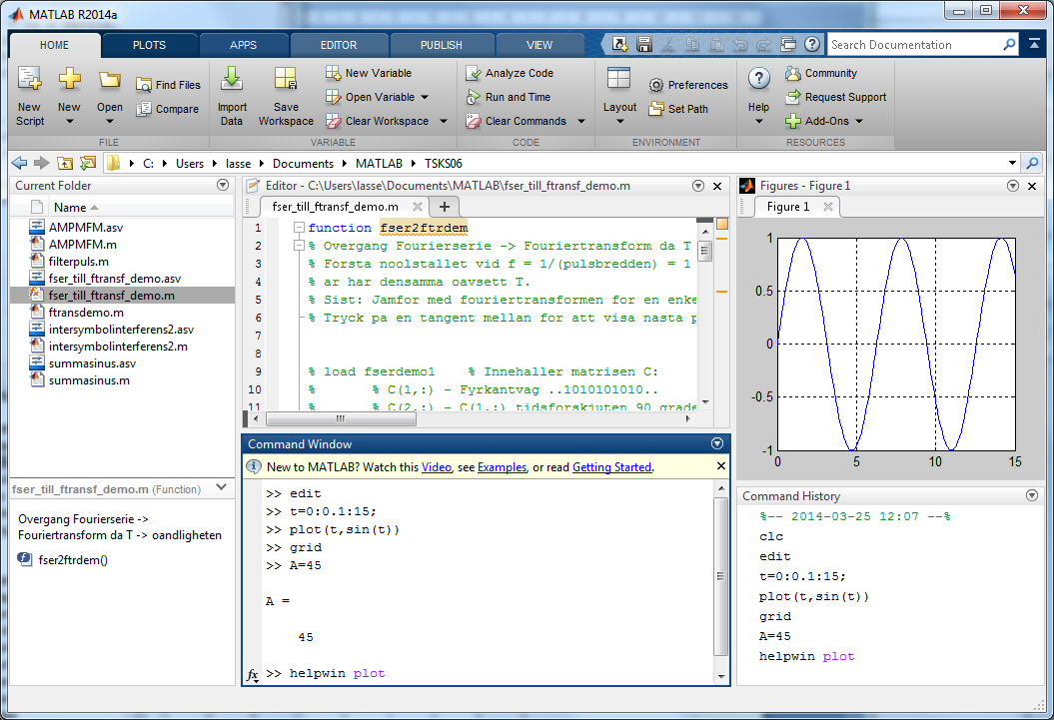The image size is (1054, 720).
Task: Open the Clear Commands dropdown arrow
Action: point(581,121)
